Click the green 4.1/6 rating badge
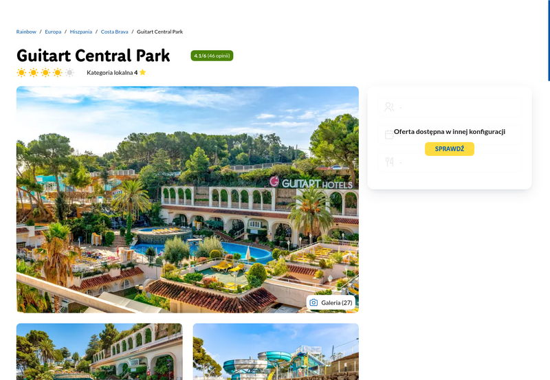This screenshot has height=380, width=550. [x=212, y=56]
